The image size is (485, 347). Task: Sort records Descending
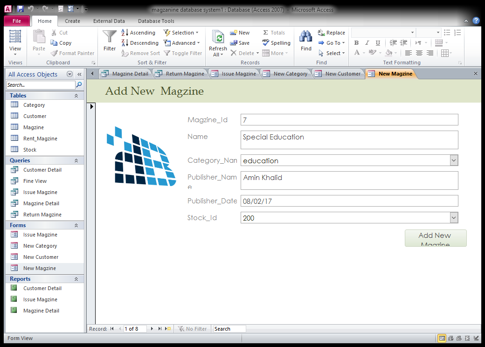point(140,43)
